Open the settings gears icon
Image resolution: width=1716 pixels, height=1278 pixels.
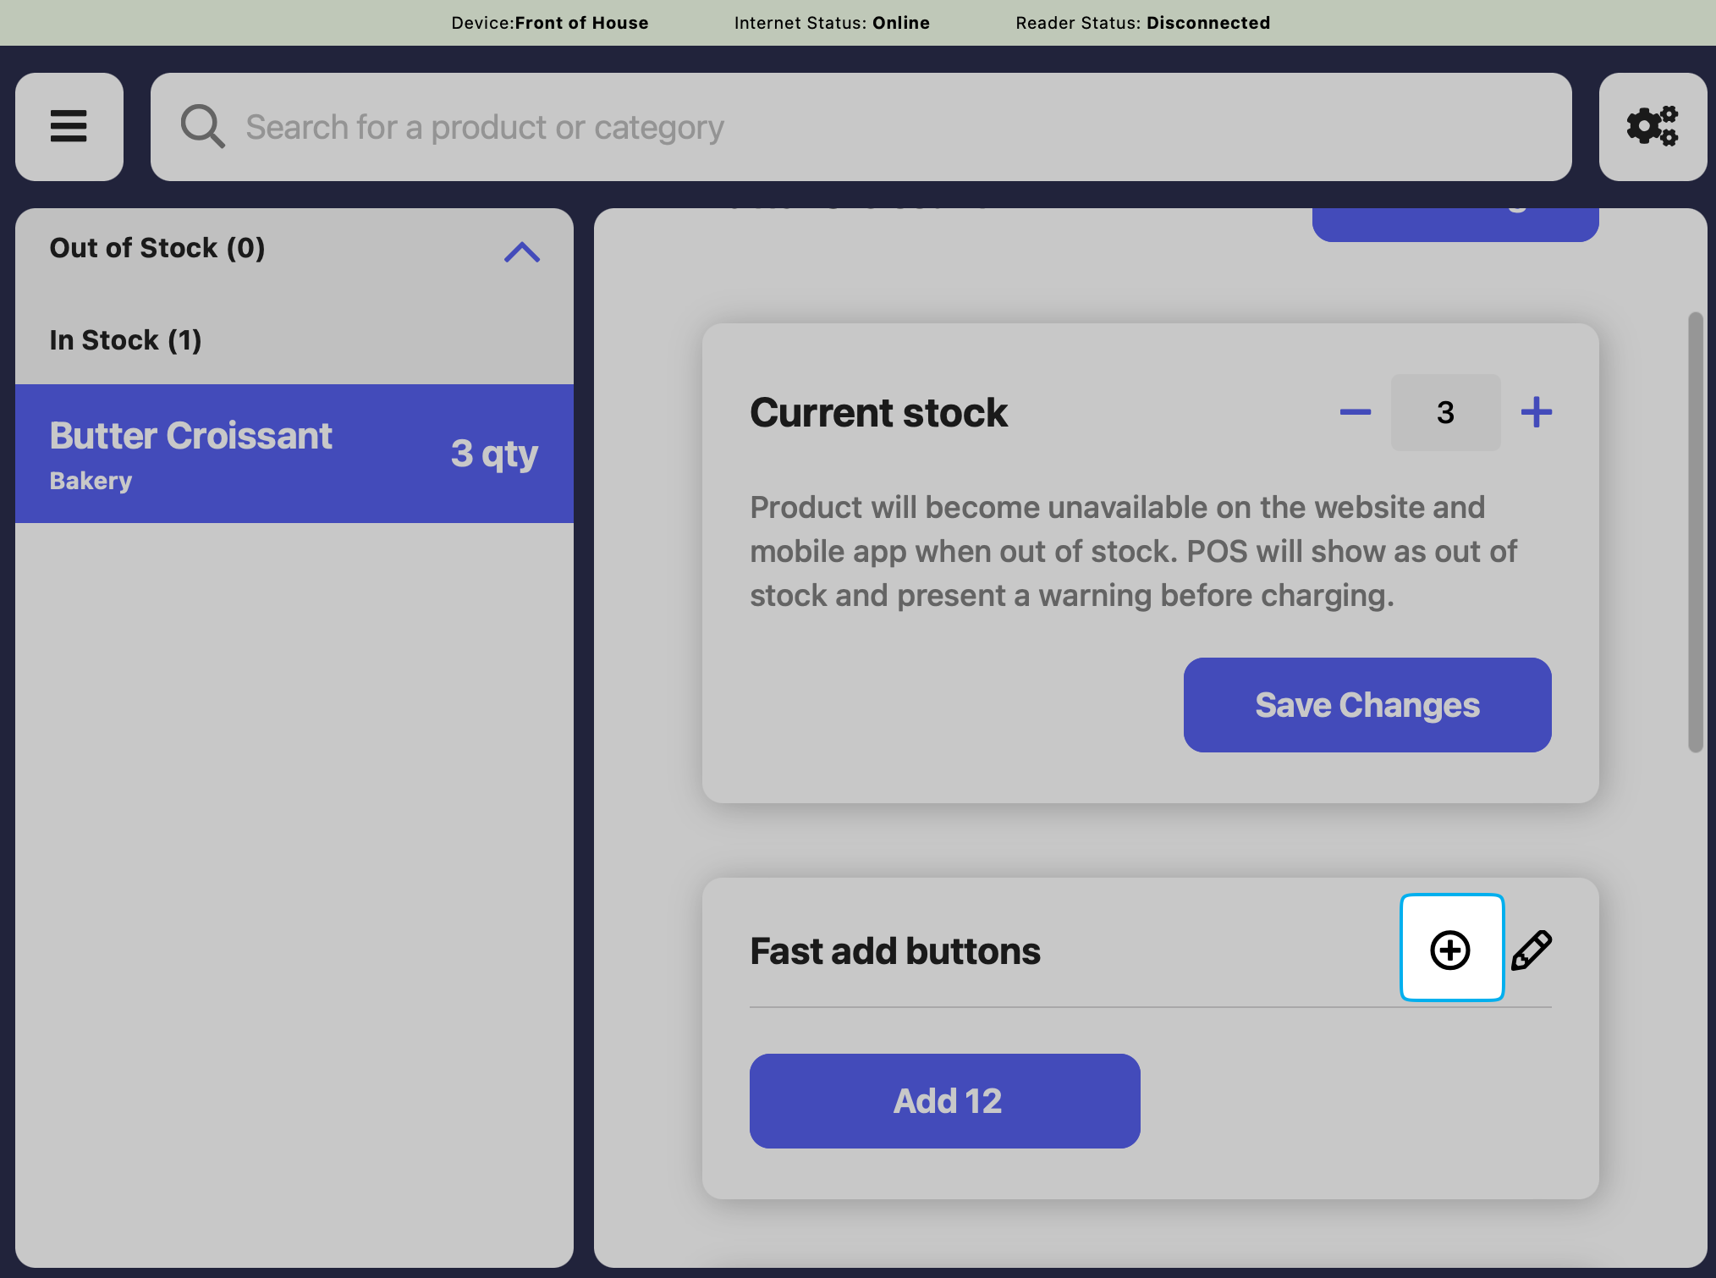point(1652,127)
